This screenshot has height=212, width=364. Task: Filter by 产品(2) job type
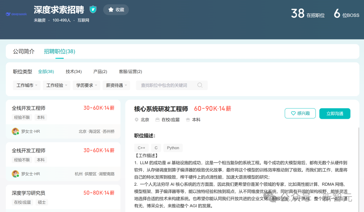click(100, 72)
